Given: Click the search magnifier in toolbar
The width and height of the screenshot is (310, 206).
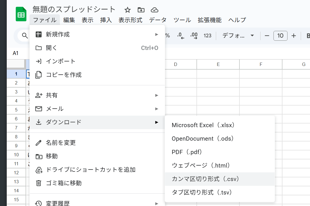Looking at the screenshot, I should pyautogui.click(x=25, y=36).
